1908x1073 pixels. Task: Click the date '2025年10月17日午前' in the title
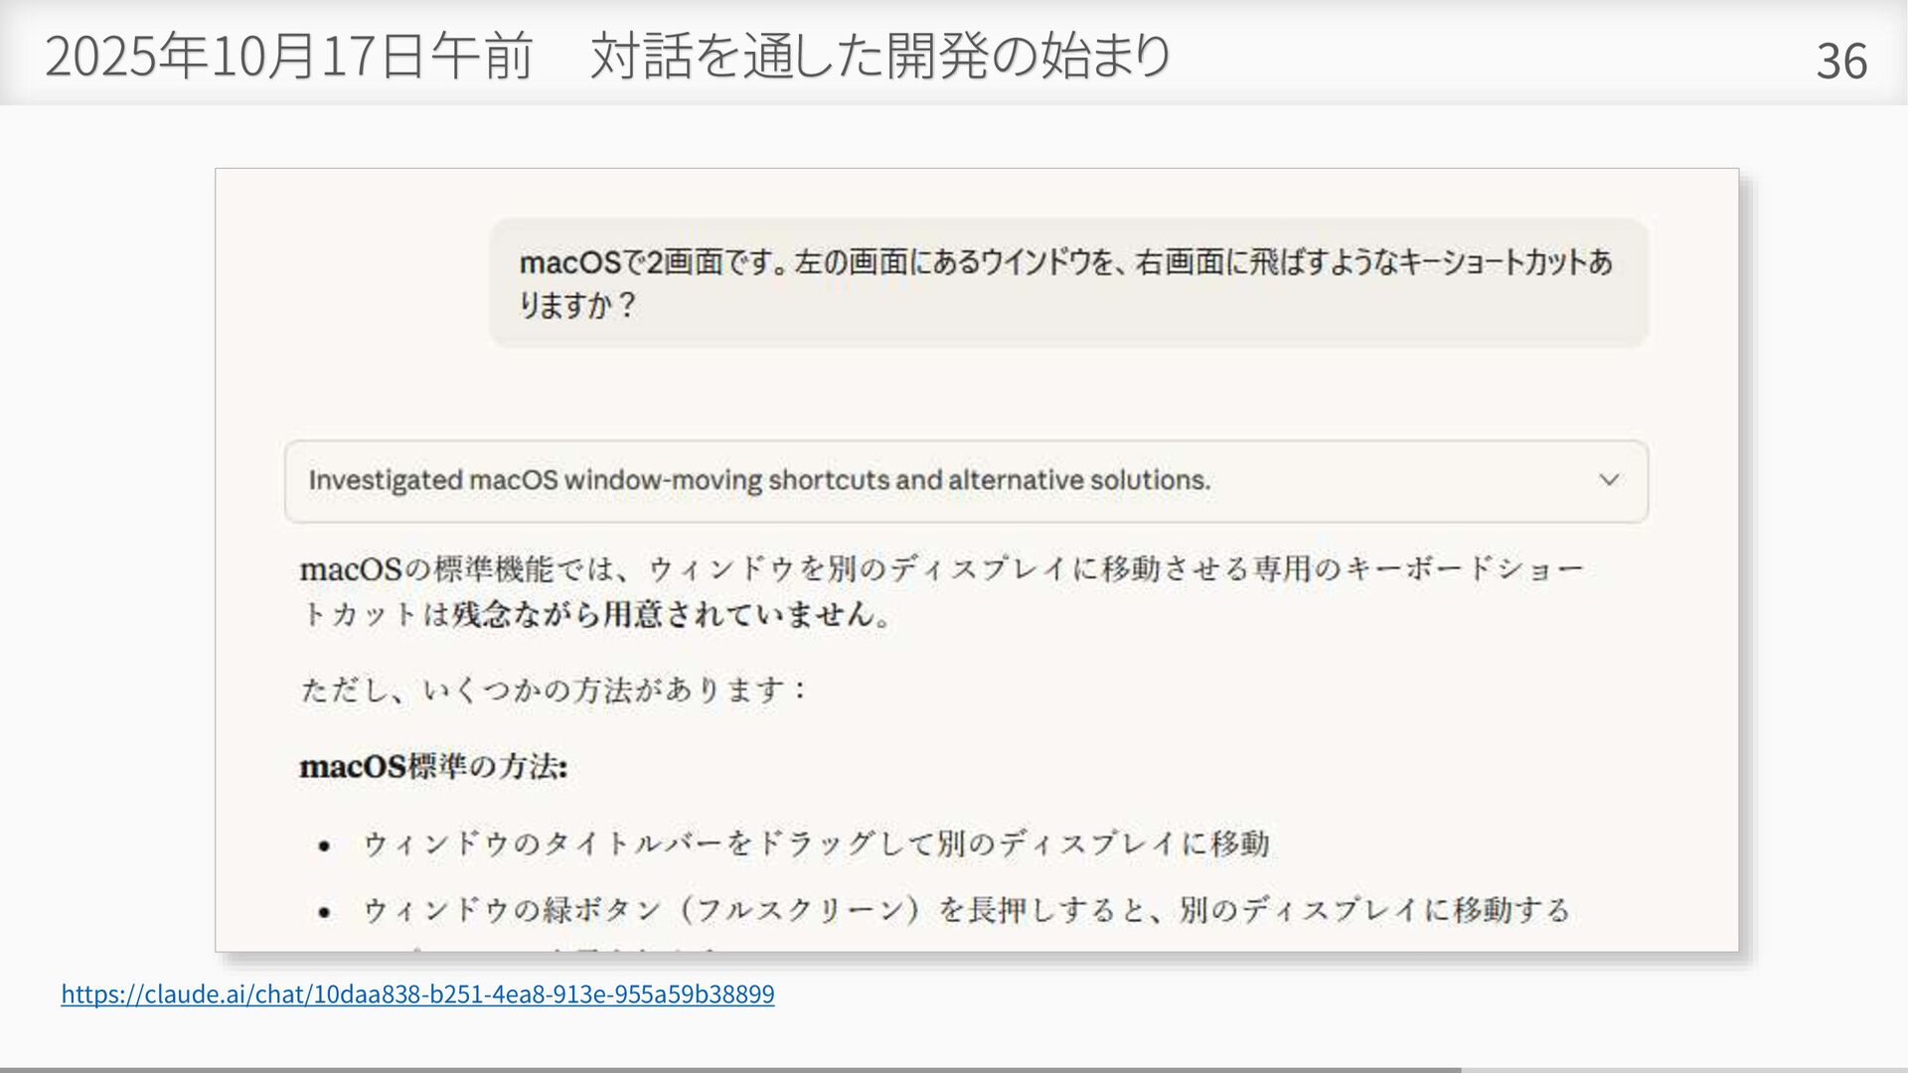(x=289, y=56)
